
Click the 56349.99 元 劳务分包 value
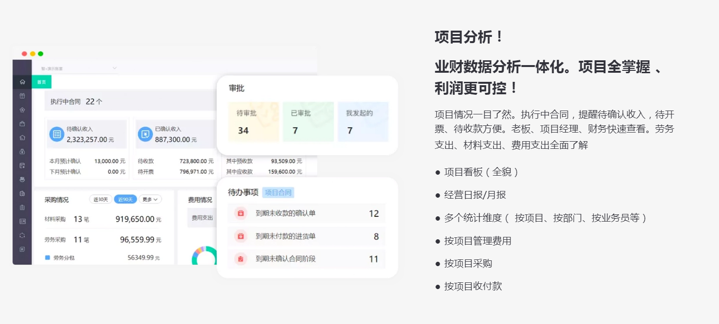coord(144,257)
